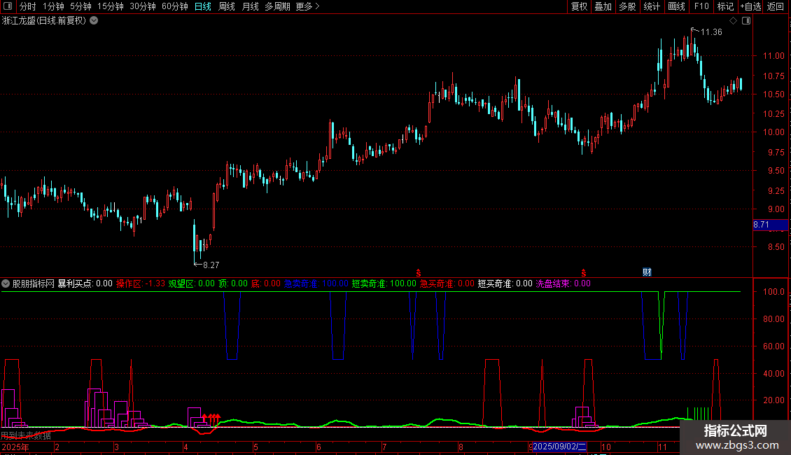791x455 pixels.
Task: Click the 复权 adjustment button
Action: (x=579, y=6)
